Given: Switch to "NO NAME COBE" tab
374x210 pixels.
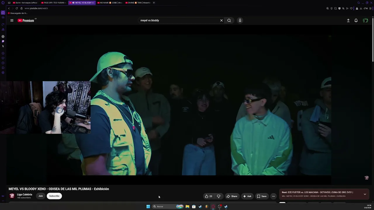Looking at the screenshot, I should click(110, 3).
